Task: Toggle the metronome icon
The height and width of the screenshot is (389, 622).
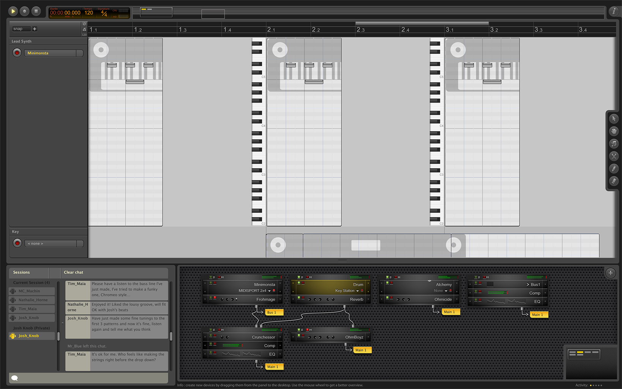Action: click(84, 29)
